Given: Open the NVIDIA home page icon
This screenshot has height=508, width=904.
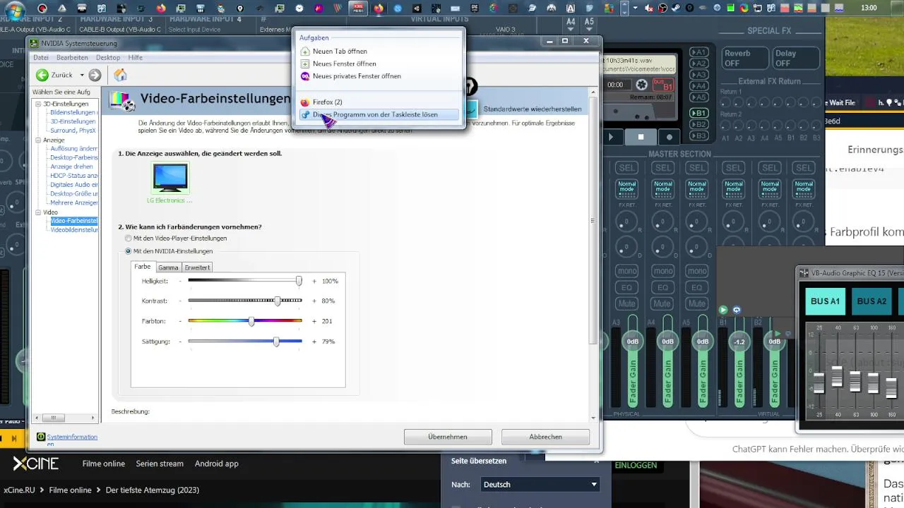Looking at the screenshot, I should (x=121, y=75).
